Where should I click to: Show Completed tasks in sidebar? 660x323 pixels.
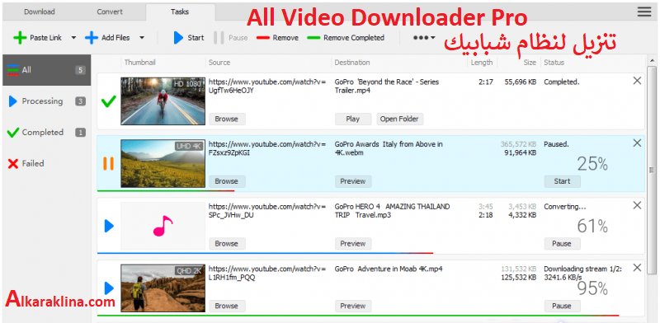pos(47,133)
